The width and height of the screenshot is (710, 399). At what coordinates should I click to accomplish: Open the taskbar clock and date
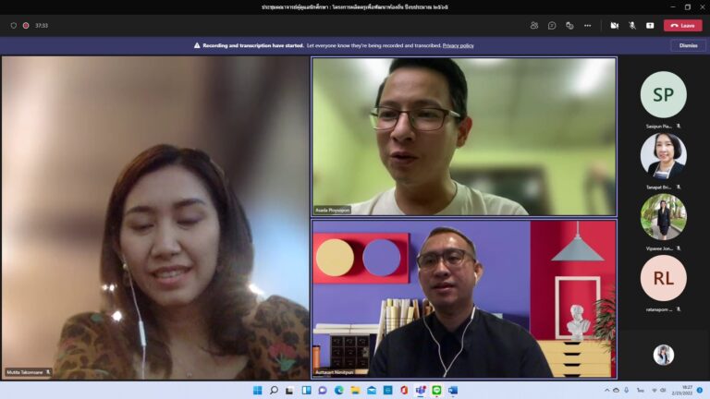(683, 390)
